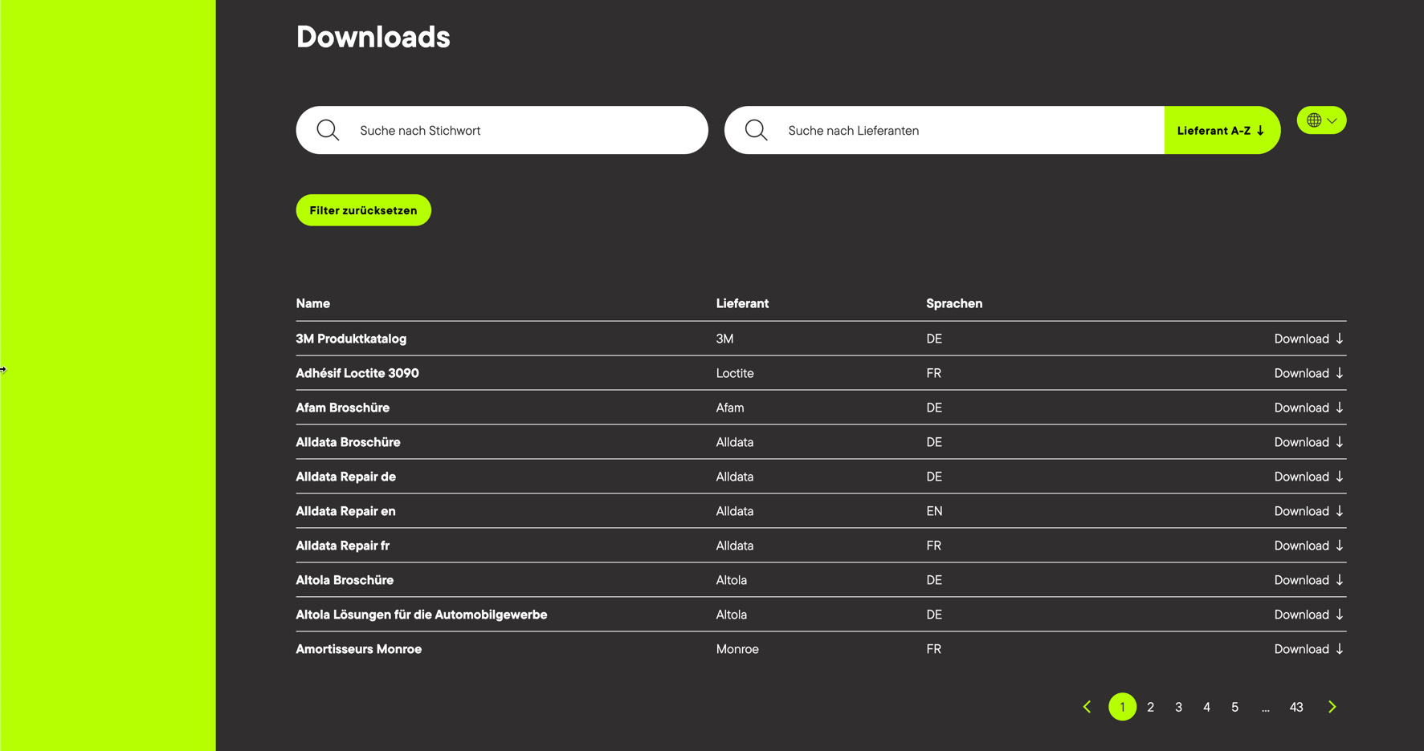The width and height of the screenshot is (1424, 751).
Task: Click the Alldata Repair fr name
Action: (x=342, y=546)
